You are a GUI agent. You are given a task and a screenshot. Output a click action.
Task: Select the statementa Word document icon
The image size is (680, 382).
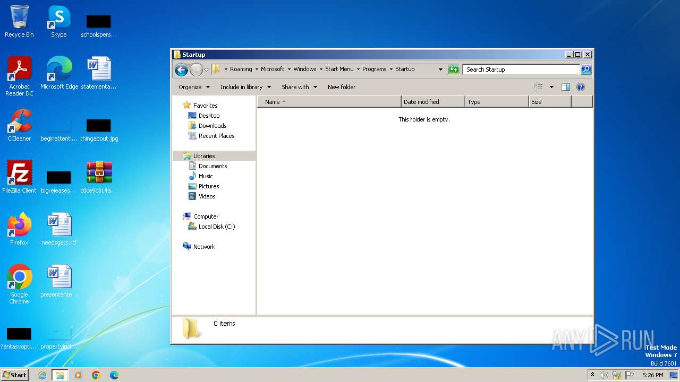click(x=99, y=73)
